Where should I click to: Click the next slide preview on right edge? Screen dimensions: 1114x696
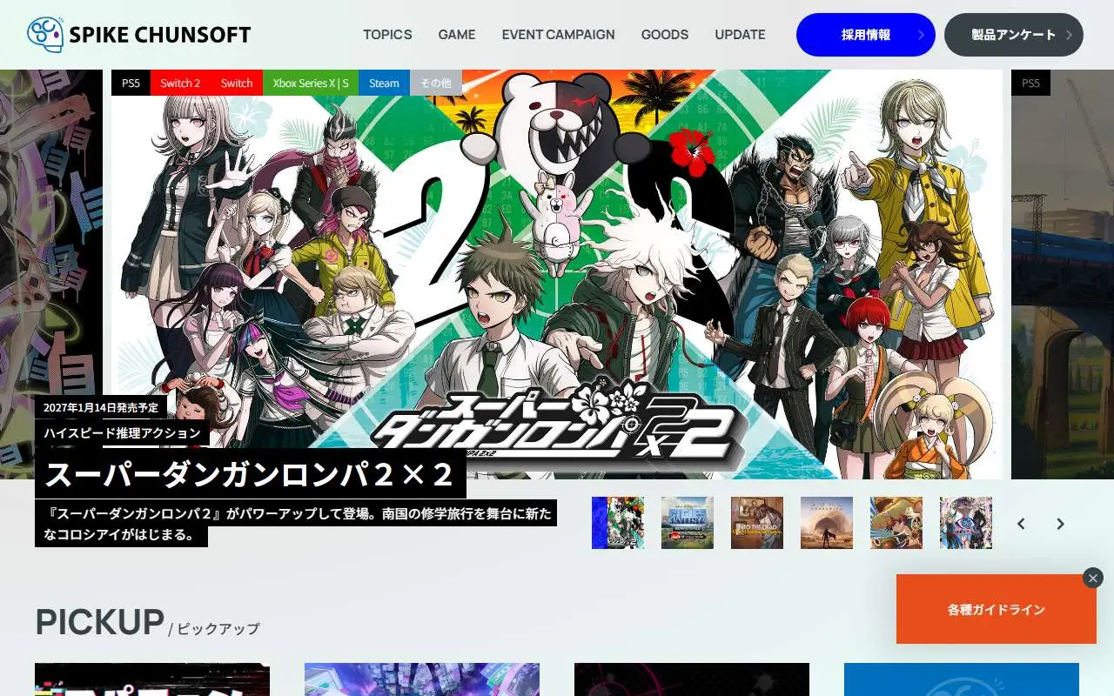point(1063,274)
